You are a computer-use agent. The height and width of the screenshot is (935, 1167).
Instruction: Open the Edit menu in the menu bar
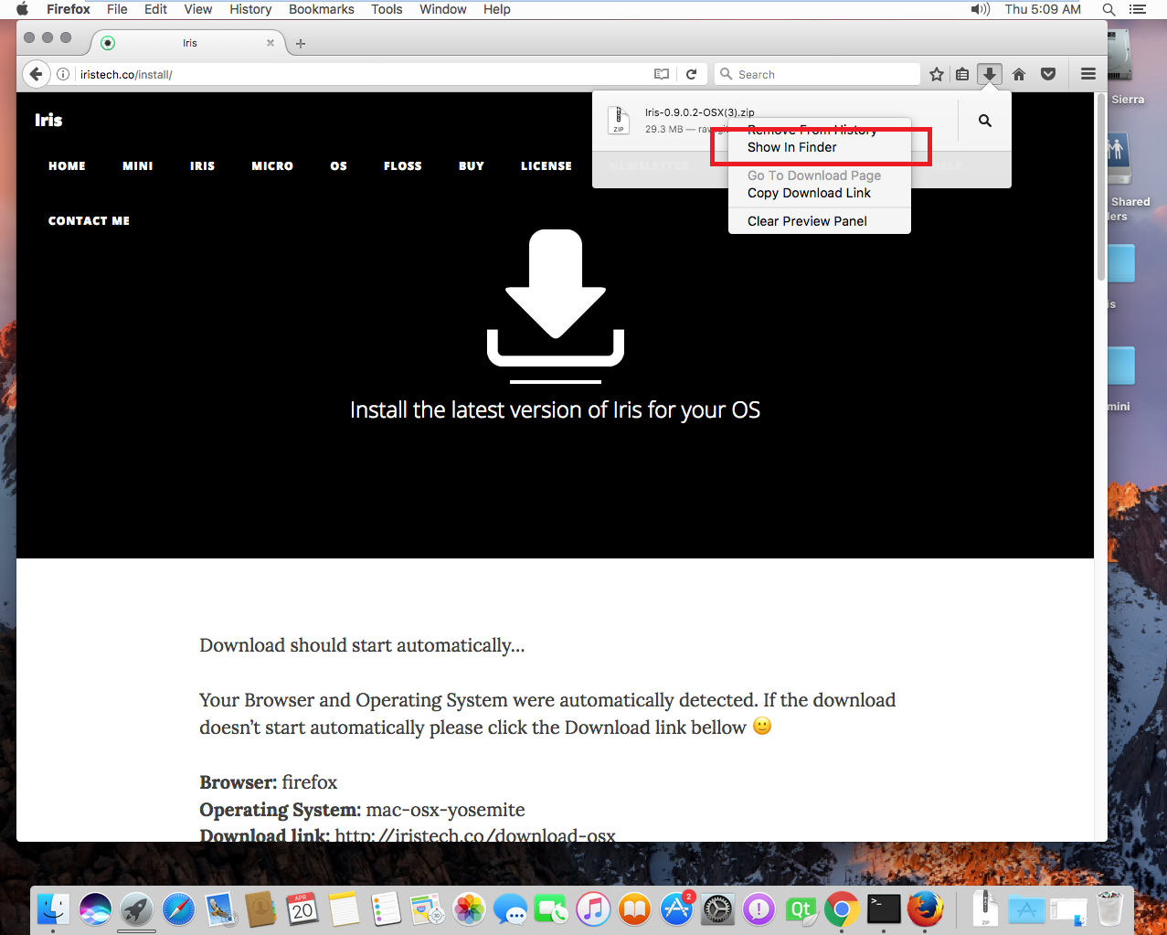pos(155,9)
